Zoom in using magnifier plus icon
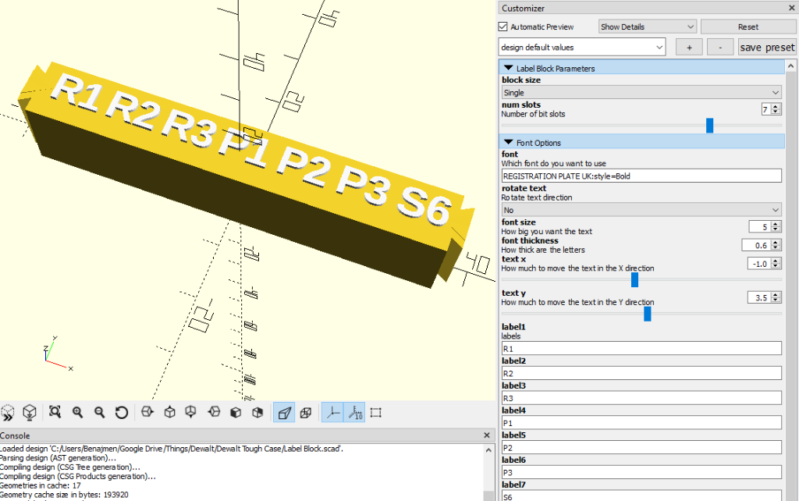This screenshot has width=799, height=501. pos(77,412)
